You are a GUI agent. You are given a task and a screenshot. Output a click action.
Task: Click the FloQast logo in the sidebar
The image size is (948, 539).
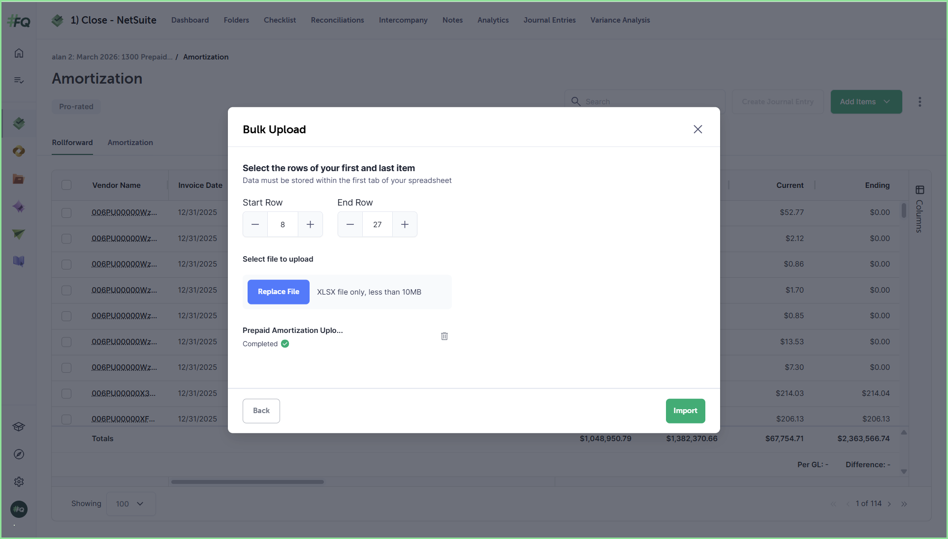(19, 22)
